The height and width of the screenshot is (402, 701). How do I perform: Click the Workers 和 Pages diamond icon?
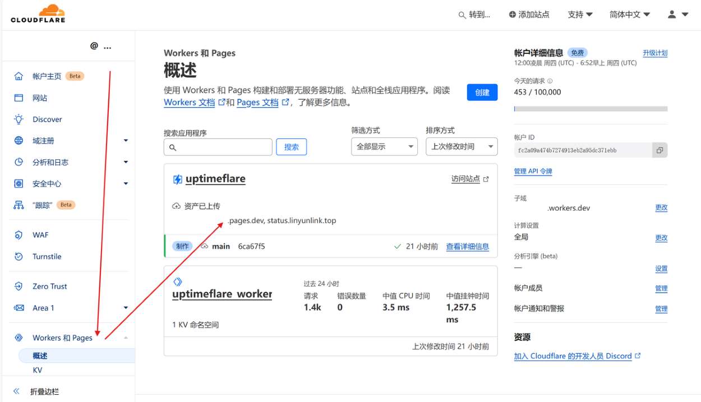(19, 338)
